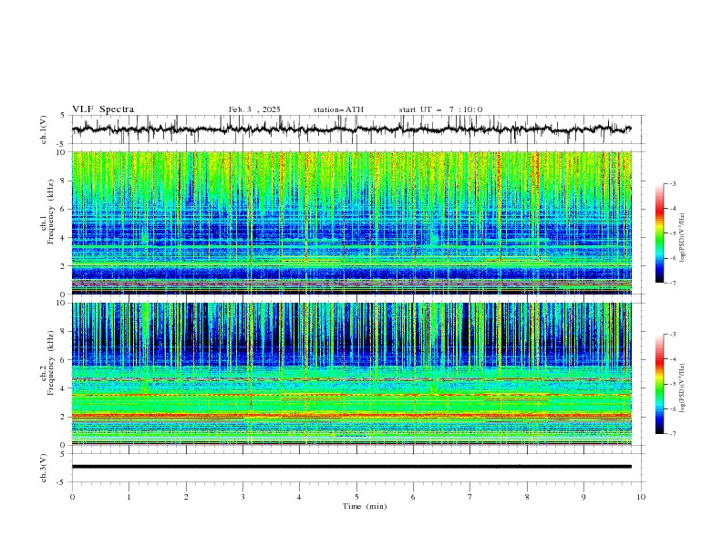Click the ch.1 spectrogram colorbar
This screenshot has height=558, width=722.
click(x=659, y=233)
